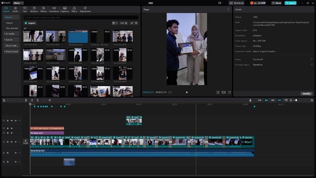Click the Export button
The height and width of the screenshot is (178, 316).
click(290, 3)
